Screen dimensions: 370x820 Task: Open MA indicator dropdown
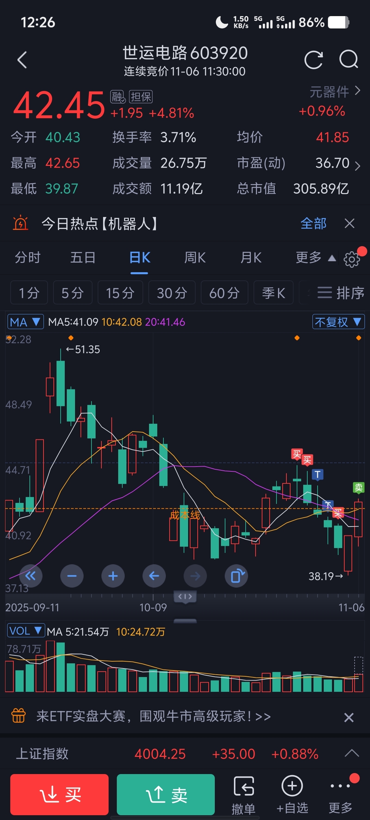25,322
